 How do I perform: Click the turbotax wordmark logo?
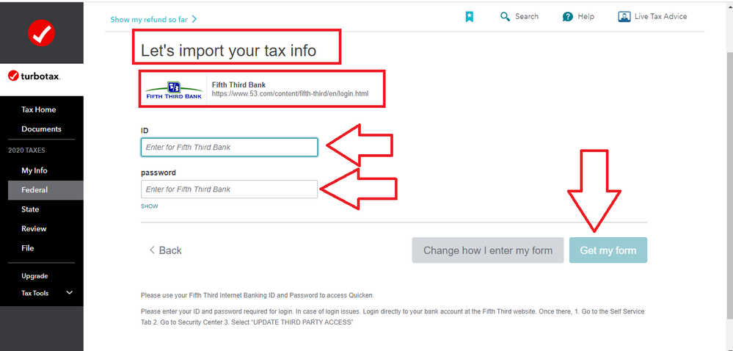coord(34,76)
